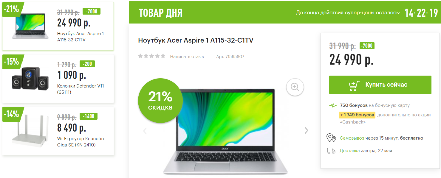441x178 pixels.
Task: Rate product using the star rating icons
Action: pos(151,56)
